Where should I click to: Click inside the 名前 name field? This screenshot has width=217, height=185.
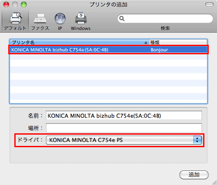pyautogui.click(x=124, y=116)
